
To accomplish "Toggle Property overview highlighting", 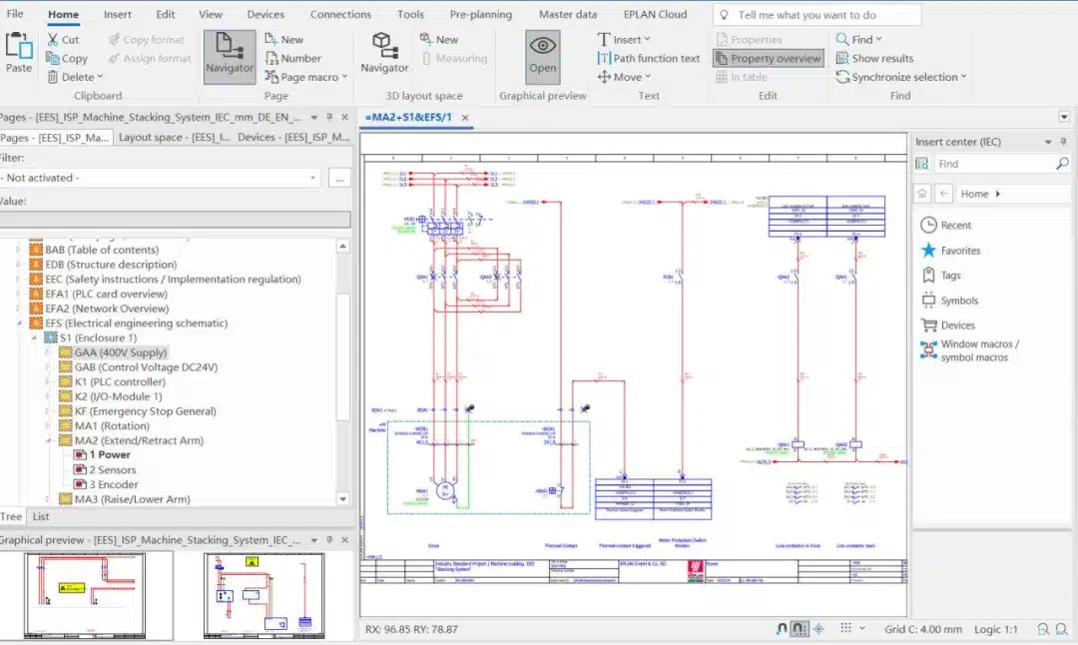I will [769, 58].
